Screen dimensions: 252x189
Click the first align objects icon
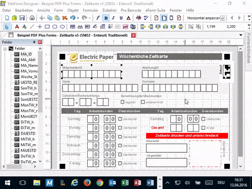(x=143, y=27)
